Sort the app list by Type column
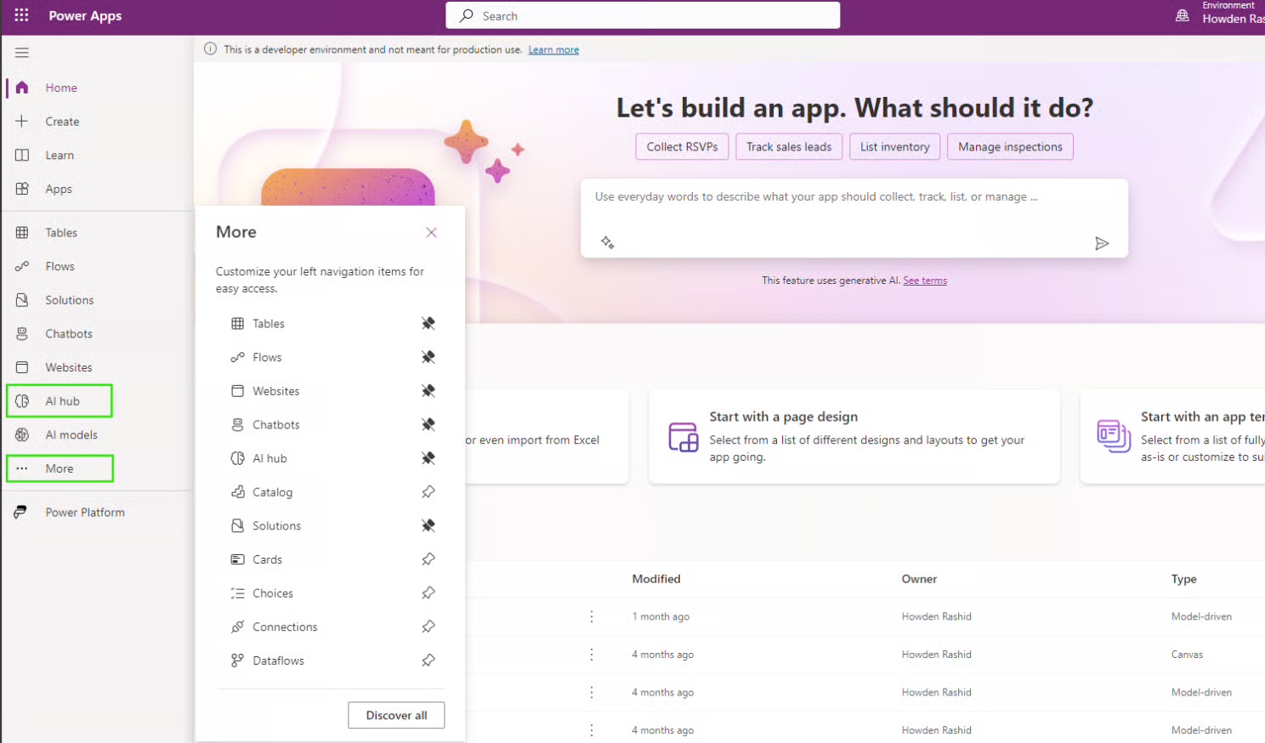Image resolution: width=1265 pixels, height=743 pixels. point(1183,579)
